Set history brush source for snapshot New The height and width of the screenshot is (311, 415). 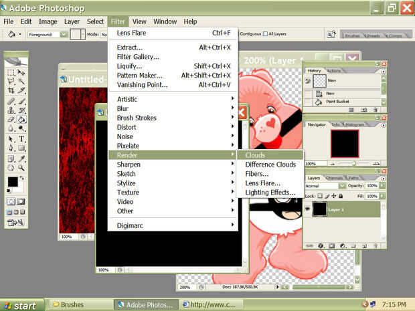[x=308, y=81]
